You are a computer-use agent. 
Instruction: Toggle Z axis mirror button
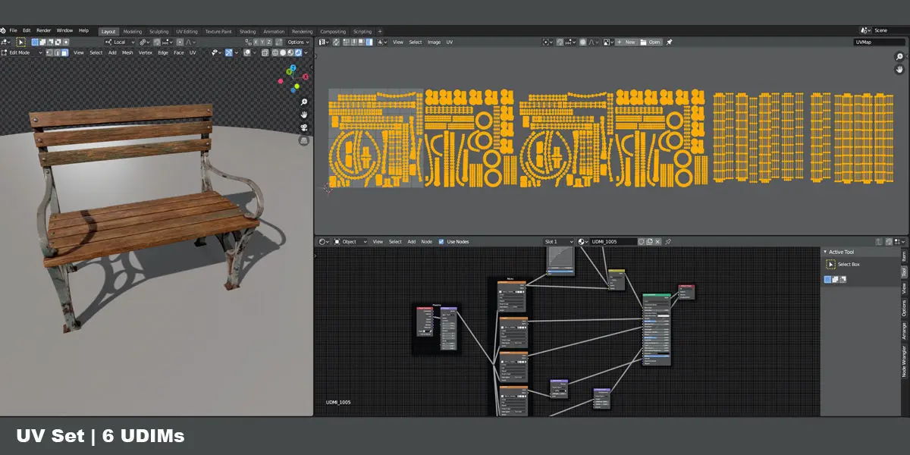coord(269,42)
